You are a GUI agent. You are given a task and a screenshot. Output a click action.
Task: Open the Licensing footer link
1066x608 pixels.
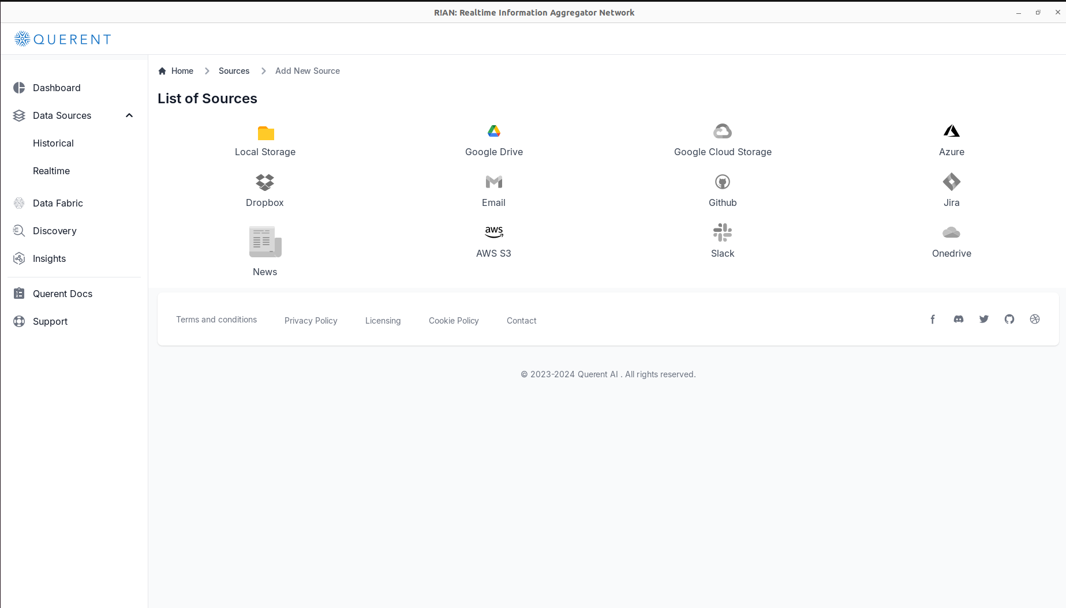coord(383,321)
